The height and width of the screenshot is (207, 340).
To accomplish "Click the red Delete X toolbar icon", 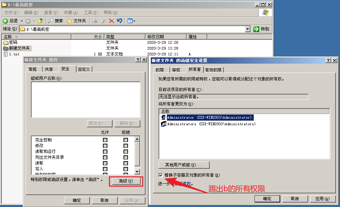I will click(x=112, y=21).
